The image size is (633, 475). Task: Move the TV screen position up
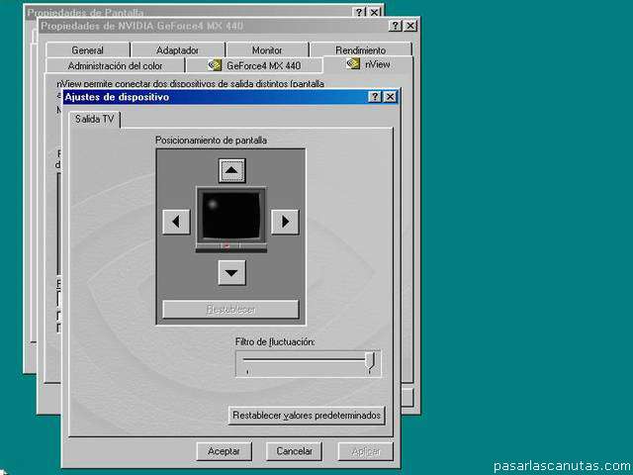(x=231, y=171)
